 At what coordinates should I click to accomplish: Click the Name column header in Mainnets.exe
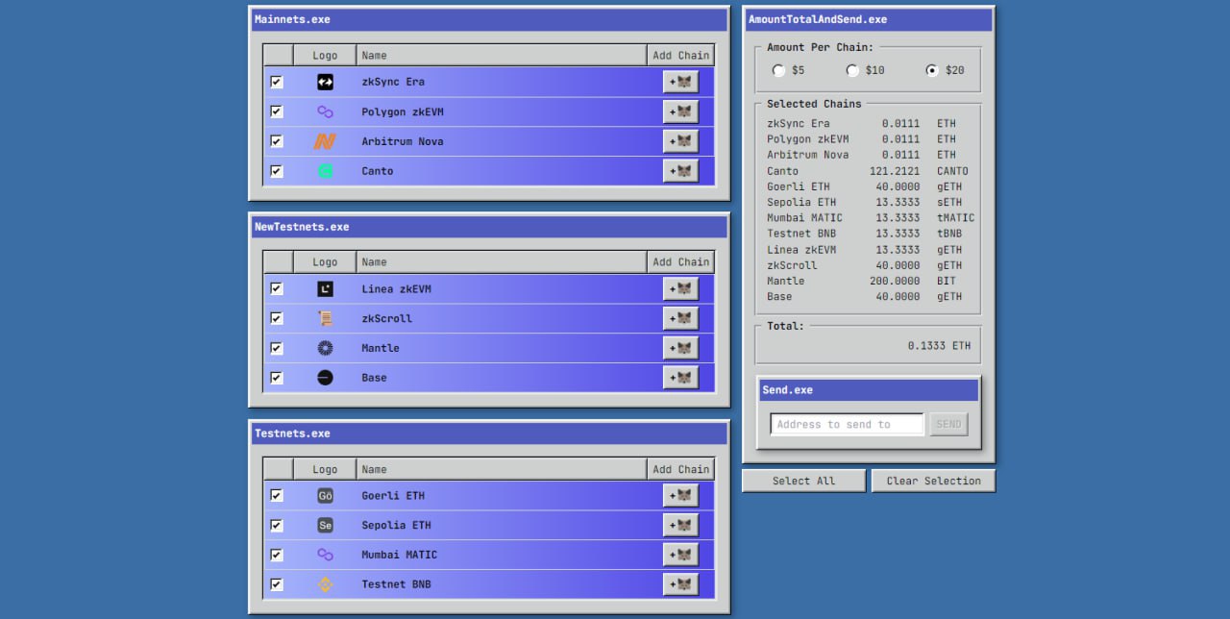click(x=502, y=55)
